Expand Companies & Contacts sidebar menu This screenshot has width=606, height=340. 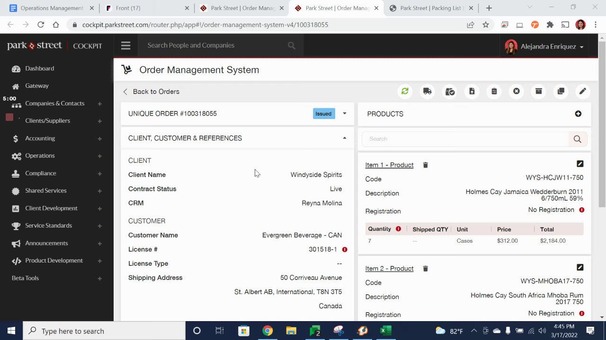pos(99,103)
